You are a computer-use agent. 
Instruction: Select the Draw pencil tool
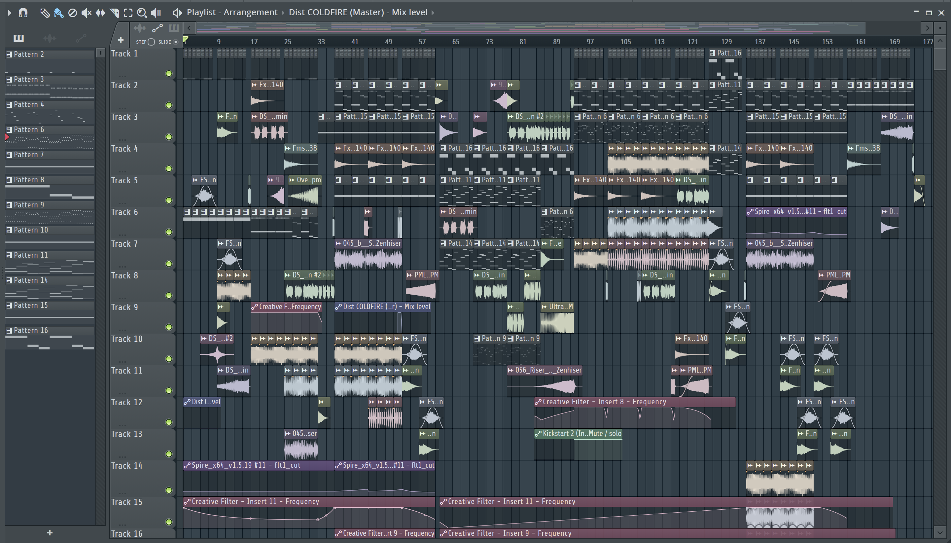[45, 13]
